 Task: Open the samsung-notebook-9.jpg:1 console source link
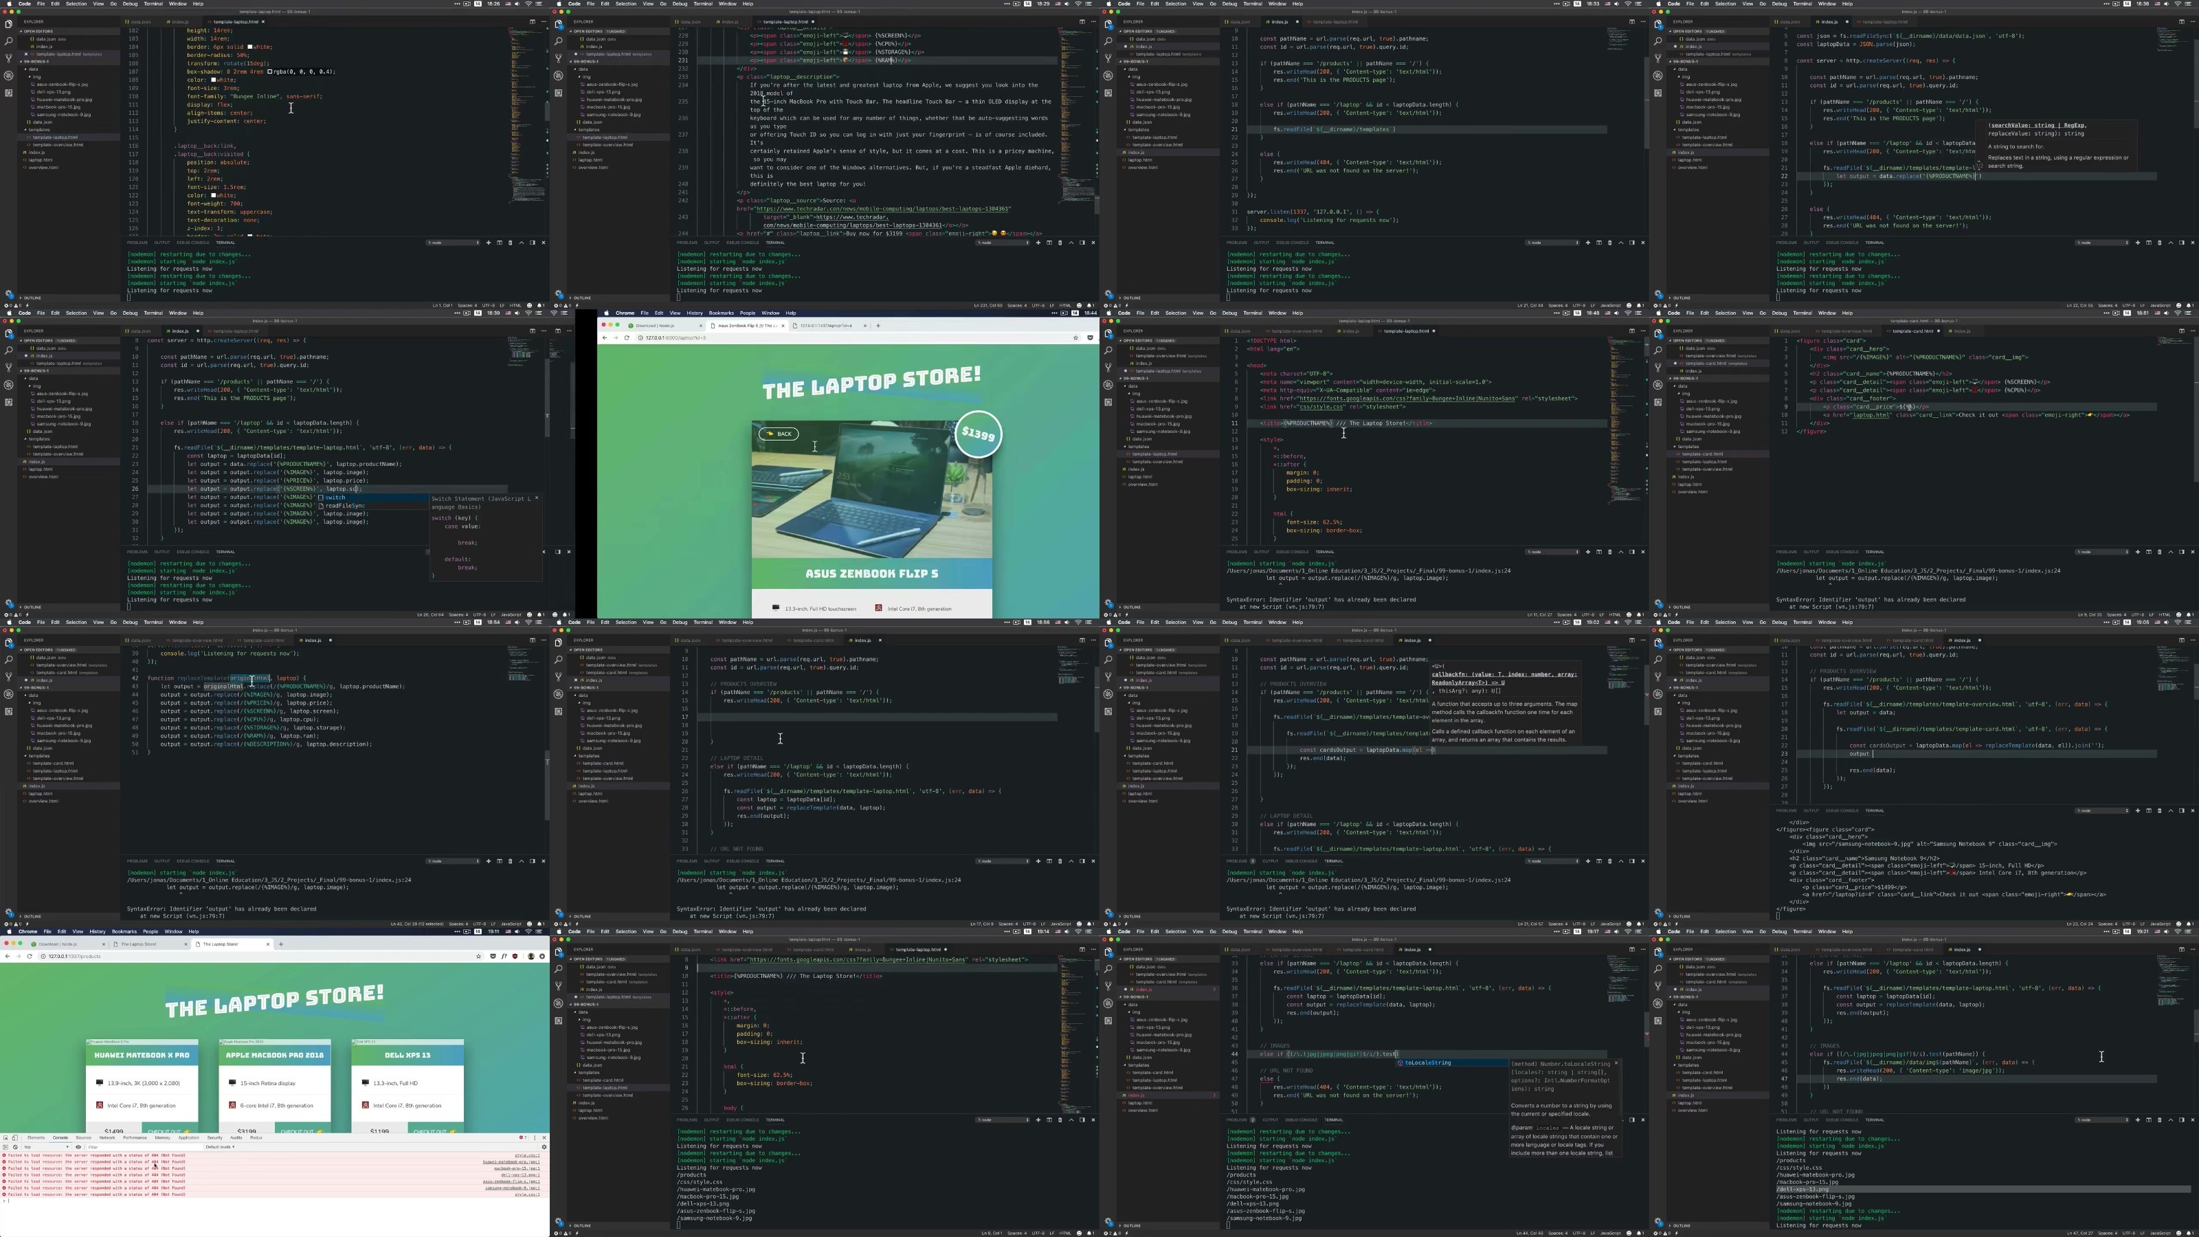click(514, 1188)
